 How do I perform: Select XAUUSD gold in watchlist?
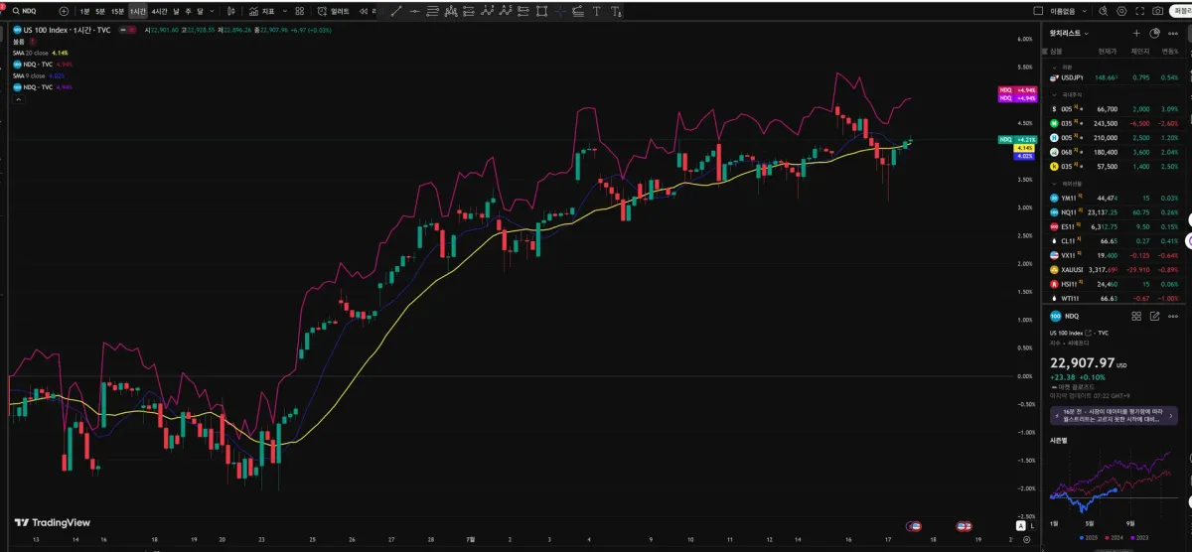[x=1114, y=270]
